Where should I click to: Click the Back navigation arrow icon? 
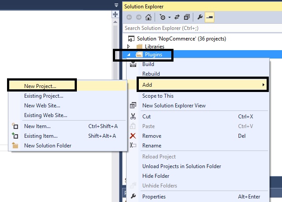(x=129, y=18)
